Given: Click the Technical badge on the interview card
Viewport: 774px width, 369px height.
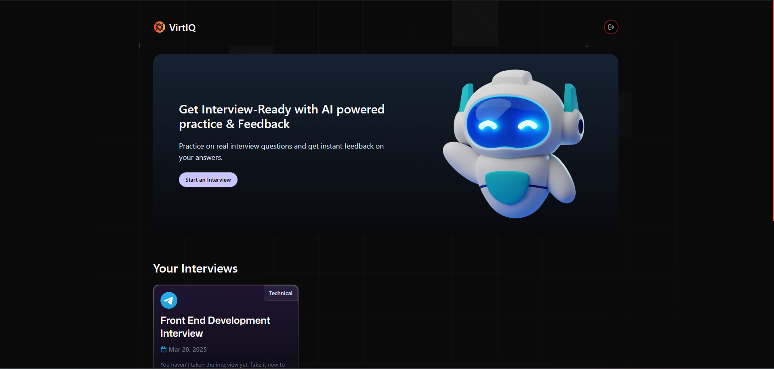Looking at the screenshot, I should [280, 293].
